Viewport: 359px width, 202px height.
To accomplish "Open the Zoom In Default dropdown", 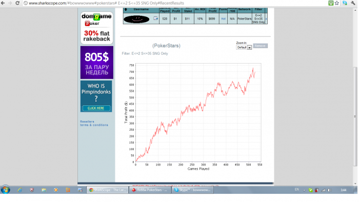I will [x=244, y=47].
